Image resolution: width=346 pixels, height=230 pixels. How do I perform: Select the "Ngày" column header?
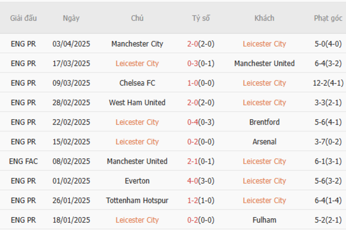click(x=71, y=18)
